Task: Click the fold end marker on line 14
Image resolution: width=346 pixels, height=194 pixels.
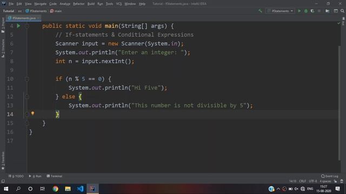Action: pyautogui.click(x=27, y=114)
